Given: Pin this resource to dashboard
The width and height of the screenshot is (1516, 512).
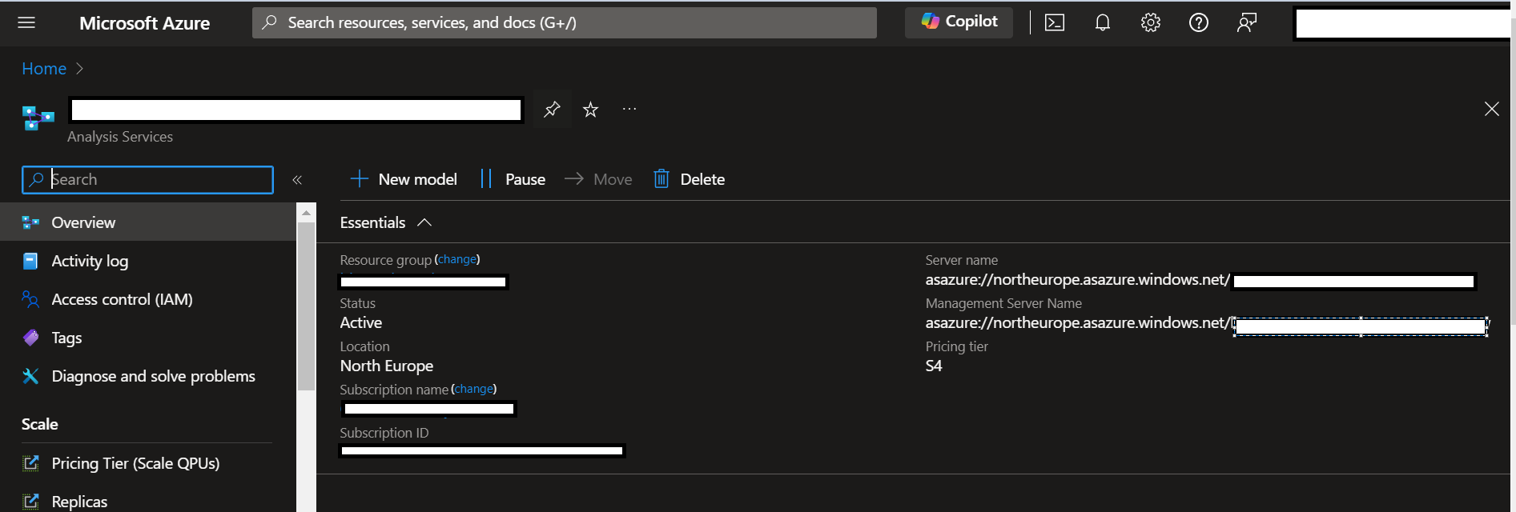Looking at the screenshot, I should click(552, 110).
